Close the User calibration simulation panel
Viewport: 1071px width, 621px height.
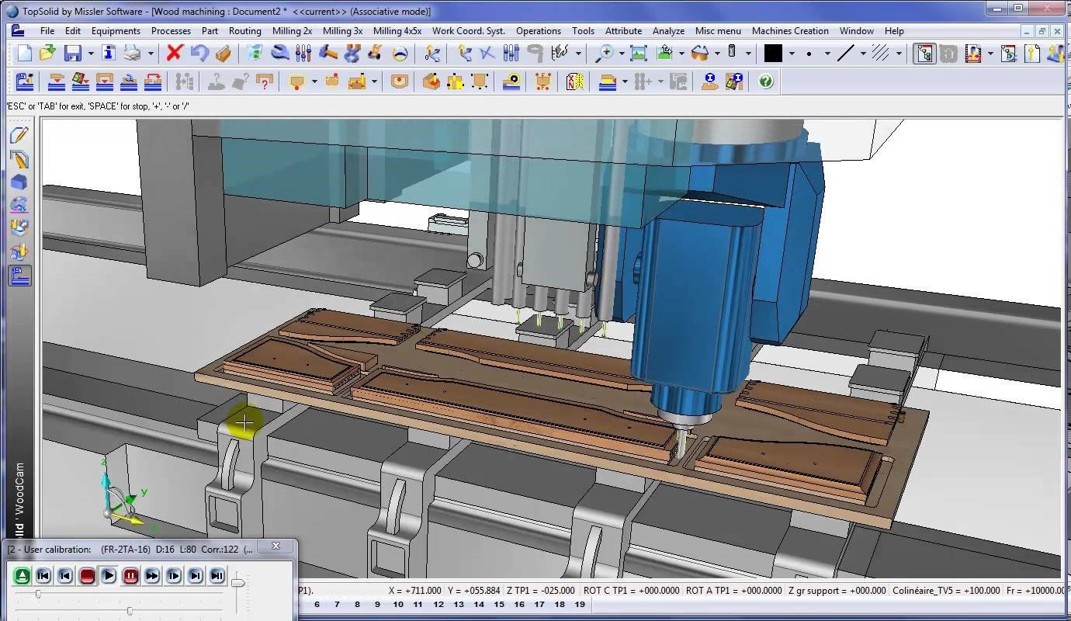point(276,547)
